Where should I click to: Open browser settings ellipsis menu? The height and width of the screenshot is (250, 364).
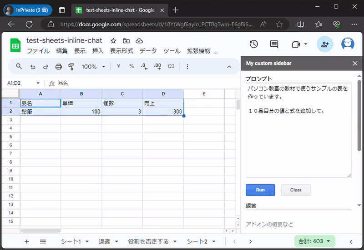(x=354, y=24)
